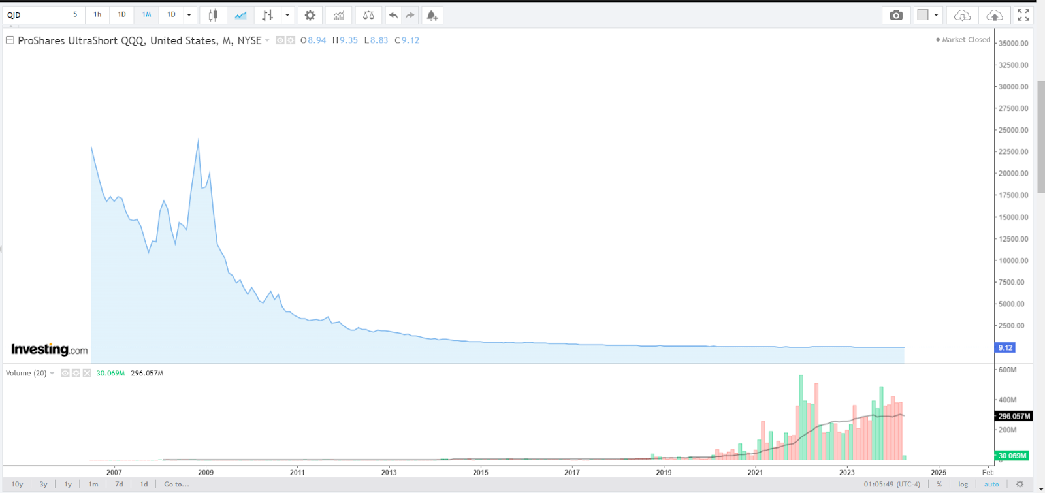The width and height of the screenshot is (1045, 493).
Task: Open the layout selection dropdown arrow
Action: coord(937,15)
